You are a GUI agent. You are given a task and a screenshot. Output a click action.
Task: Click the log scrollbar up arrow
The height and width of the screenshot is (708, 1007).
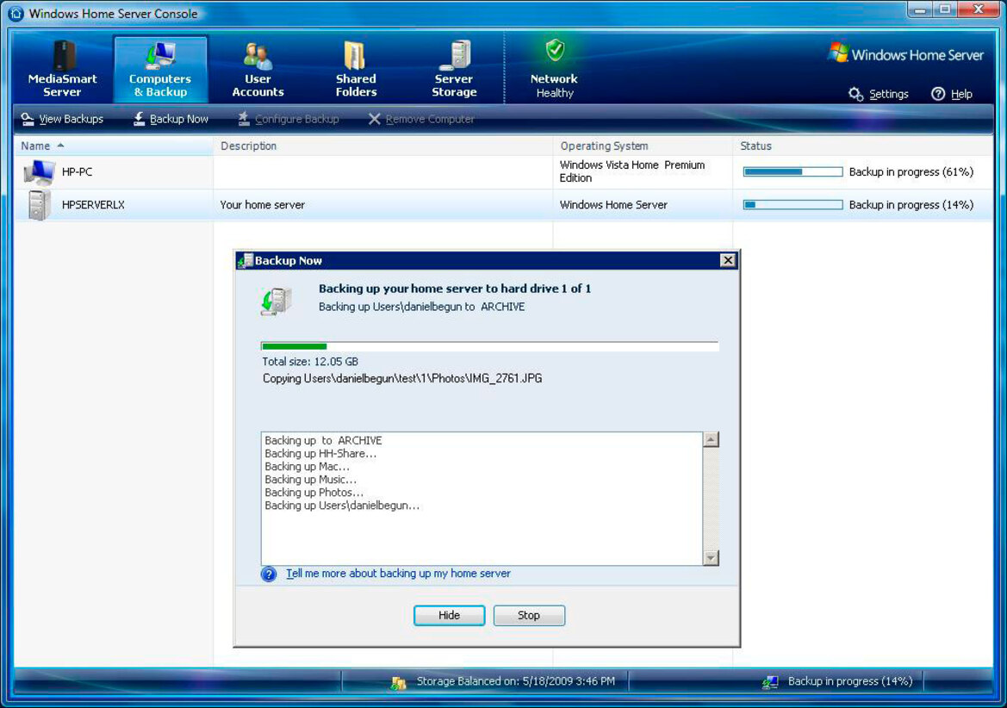(x=711, y=439)
